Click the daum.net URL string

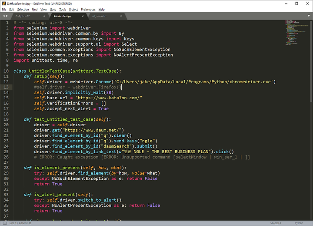tap(93, 130)
